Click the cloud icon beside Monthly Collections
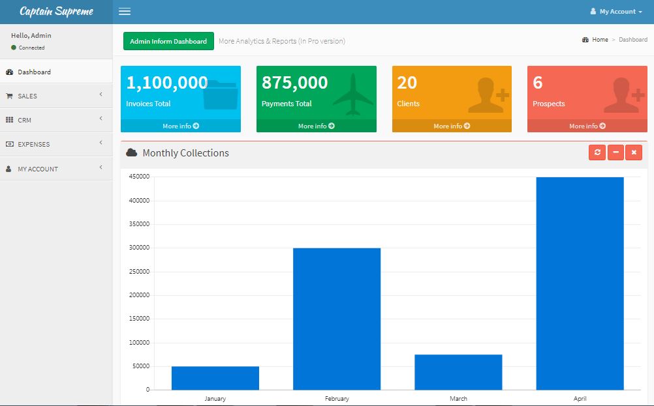 (131, 152)
